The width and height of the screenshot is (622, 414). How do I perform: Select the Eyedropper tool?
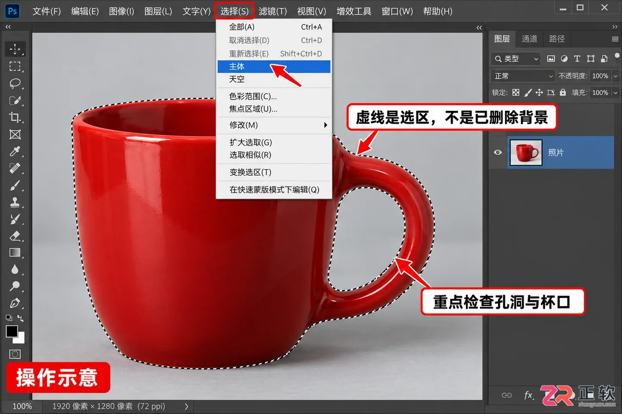click(x=15, y=151)
